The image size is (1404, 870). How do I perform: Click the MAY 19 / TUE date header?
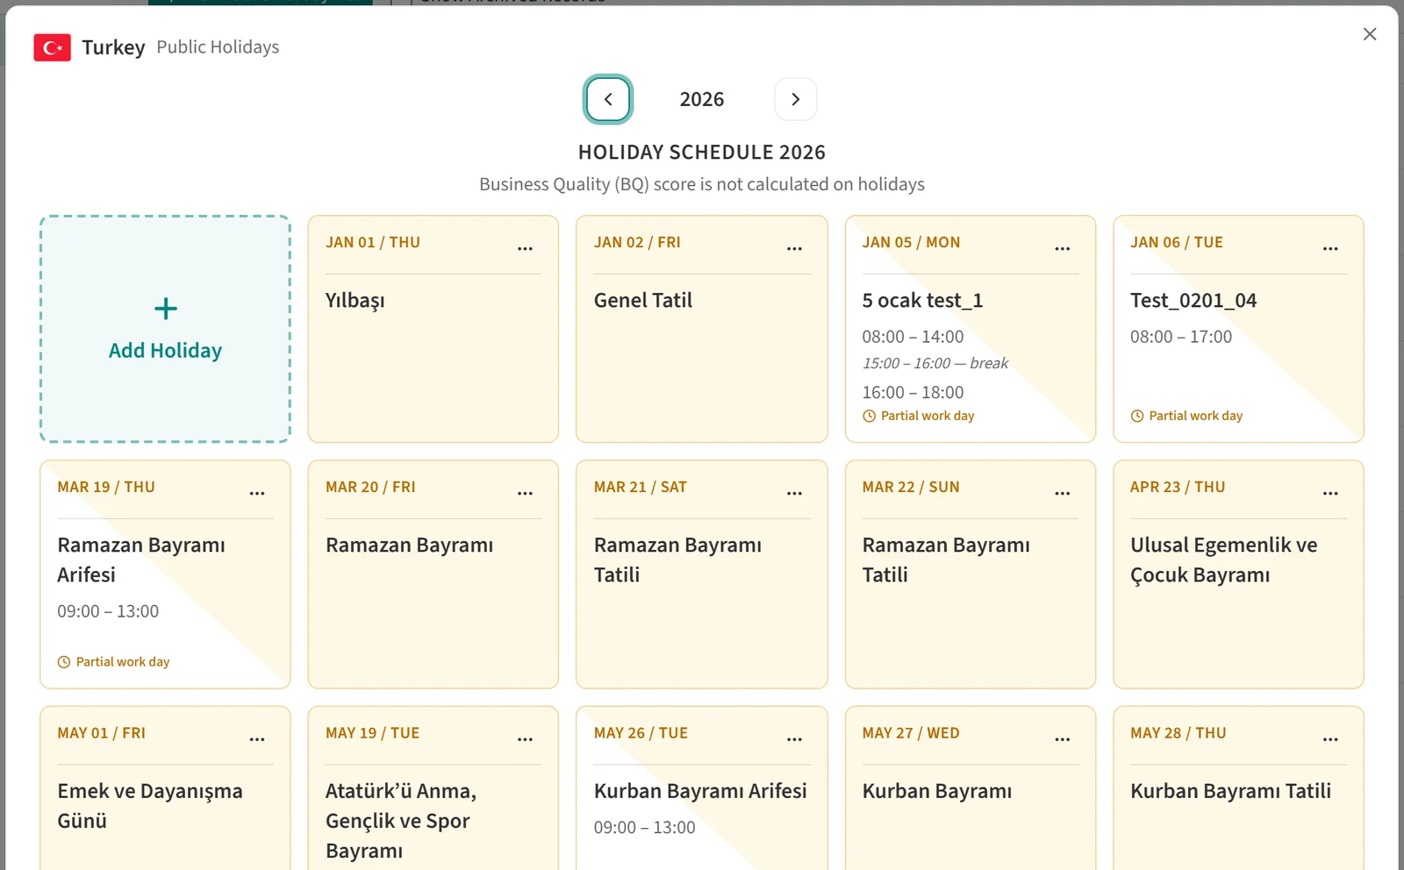pyautogui.click(x=373, y=733)
